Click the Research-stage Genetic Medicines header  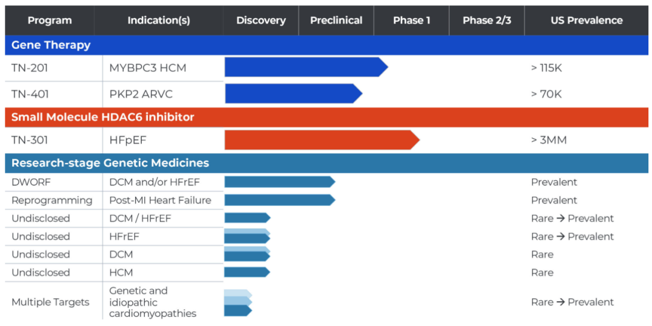(x=327, y=163)
